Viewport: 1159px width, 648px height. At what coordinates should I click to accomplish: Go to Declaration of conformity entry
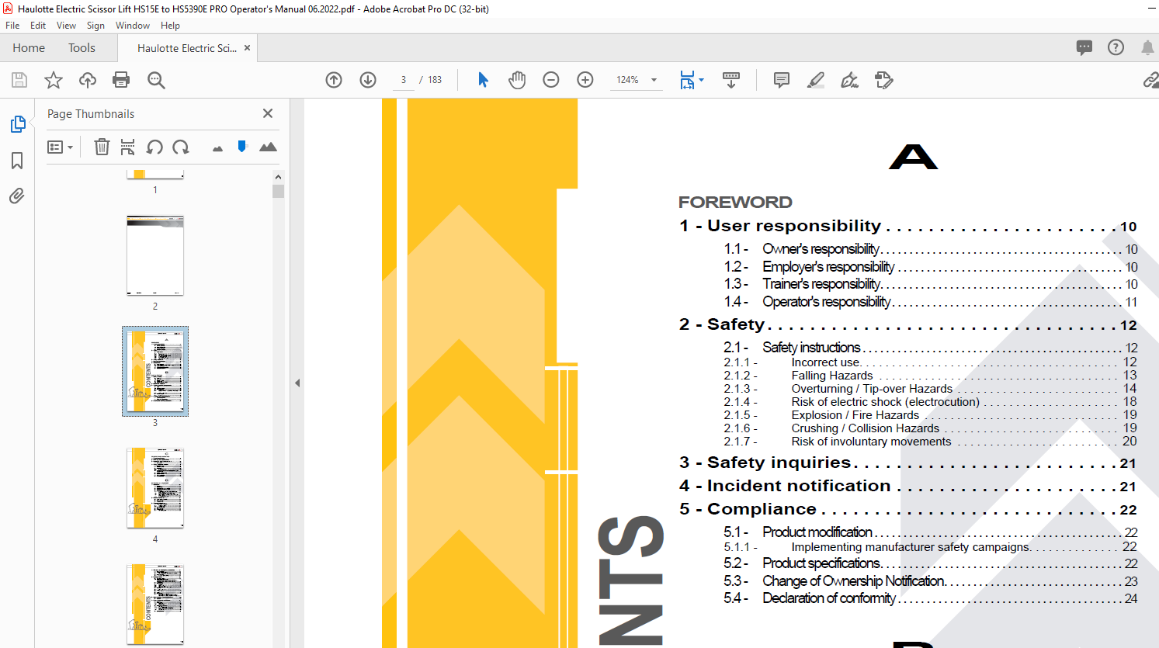pyautogui.click(x=930, y=598)
